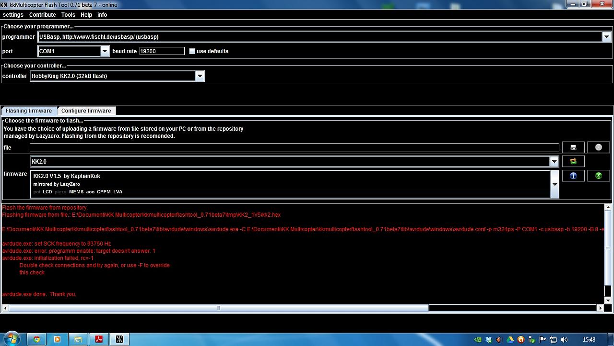This screenshot has height=346, width=614.
Task: Click the 'initialization failed, rc=-1' line
Action: (47, 258)
